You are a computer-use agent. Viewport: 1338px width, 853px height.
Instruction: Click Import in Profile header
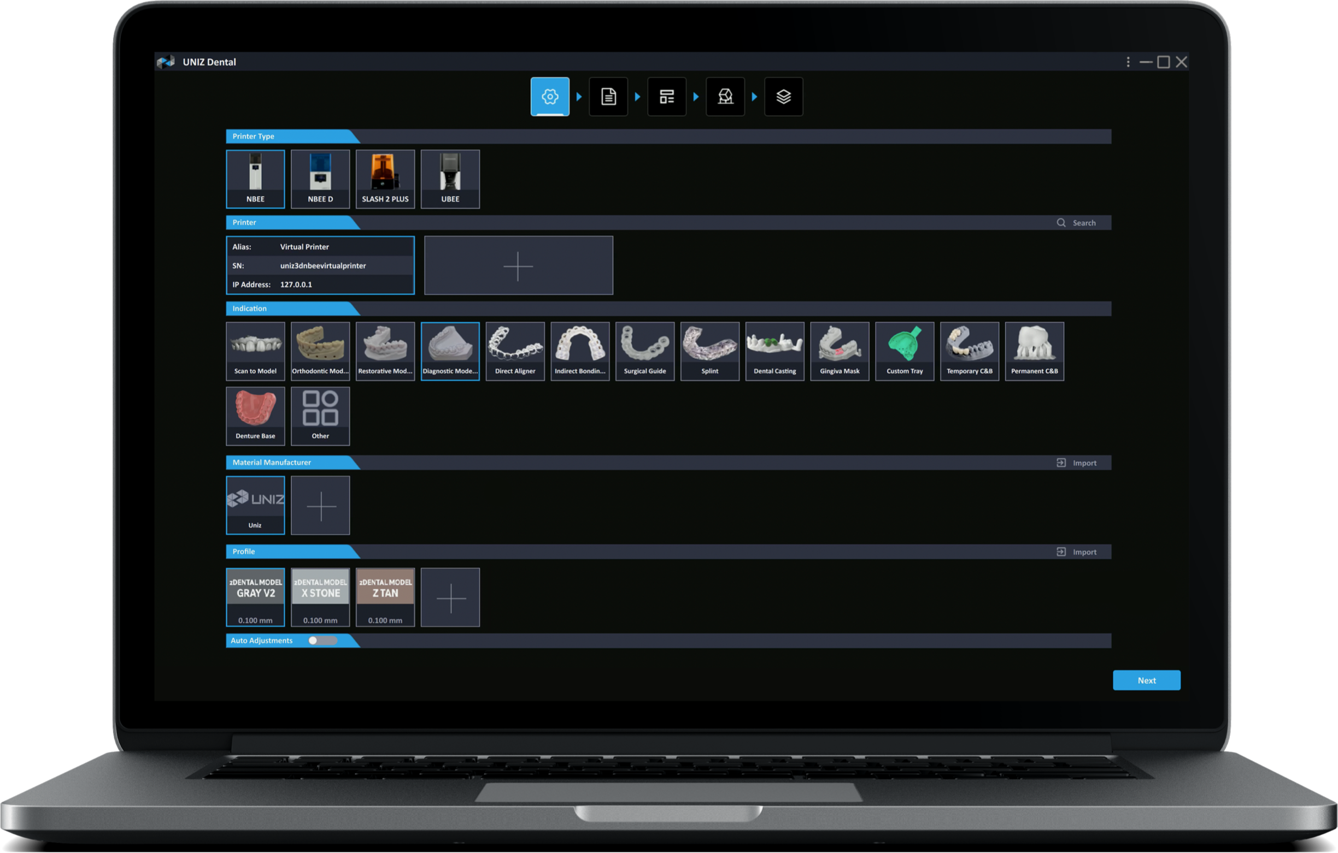(1076, 552)
